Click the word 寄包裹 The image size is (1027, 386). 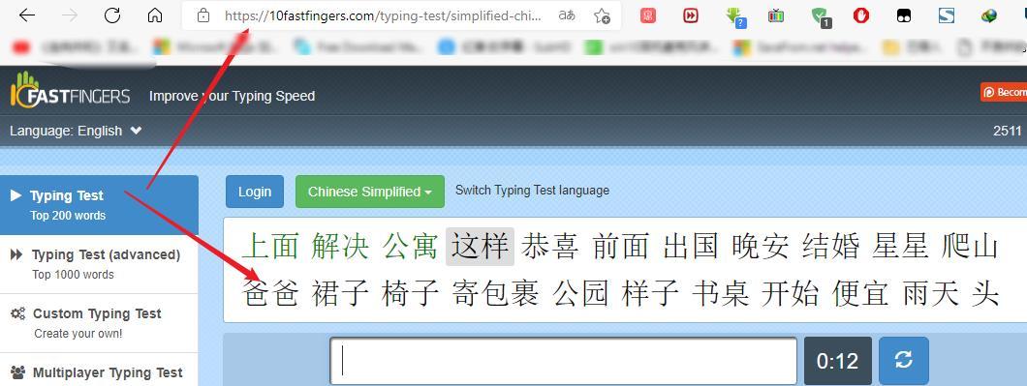click(x=496, y=293)
